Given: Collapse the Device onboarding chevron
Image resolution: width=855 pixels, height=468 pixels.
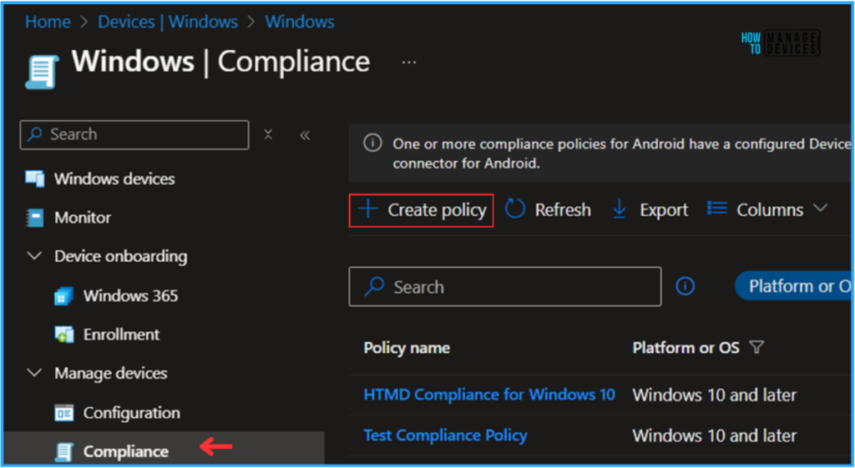Looking at the screenshot, I should click(x=34, y=255).
